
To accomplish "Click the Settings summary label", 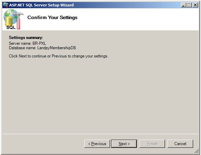I will [x=26, y=38].
